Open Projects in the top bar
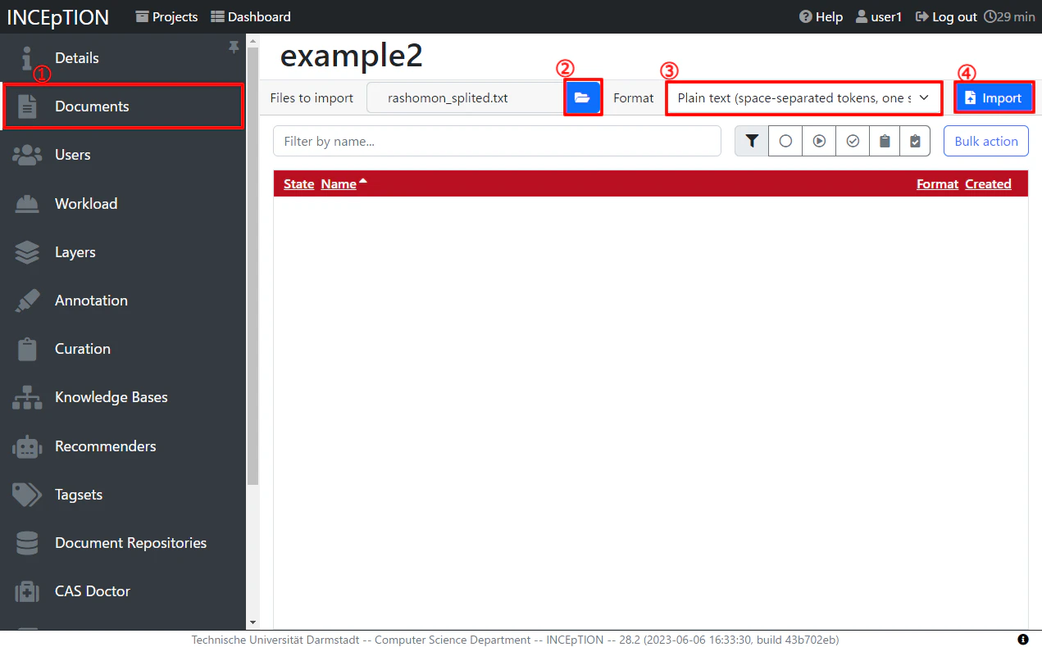Screen dimensions: 1042x647 click(x=166, y=16)
